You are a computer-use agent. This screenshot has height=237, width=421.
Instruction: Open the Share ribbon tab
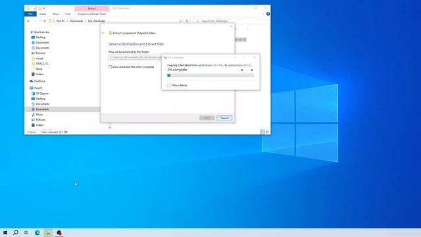55,14
